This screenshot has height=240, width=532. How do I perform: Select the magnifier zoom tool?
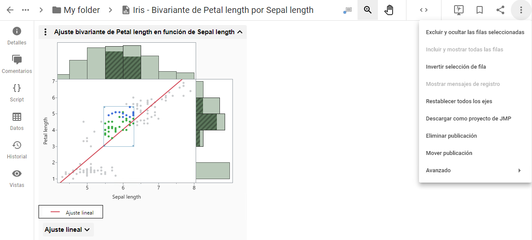point(368,10)
